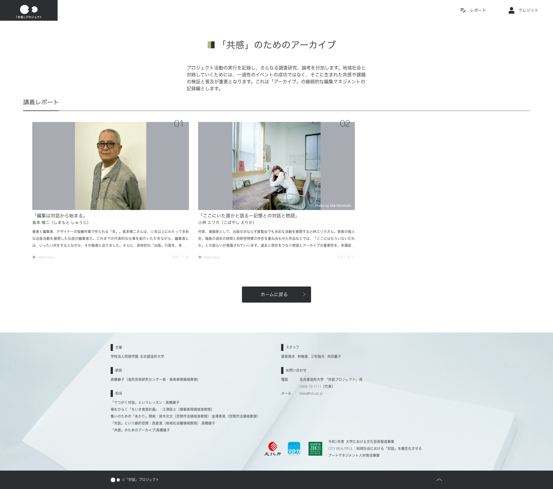Click the green Nagoya Zokei logo

(315, 449)
